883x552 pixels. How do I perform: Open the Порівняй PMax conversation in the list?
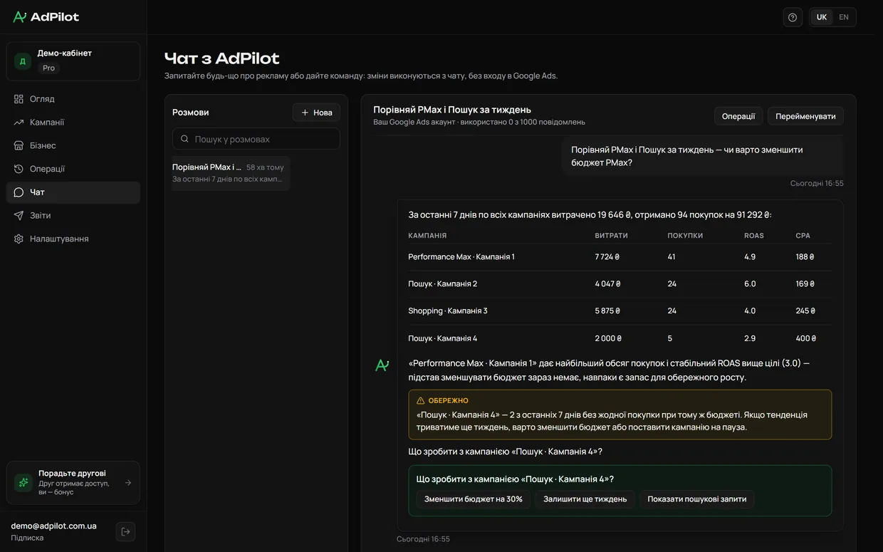231,173
